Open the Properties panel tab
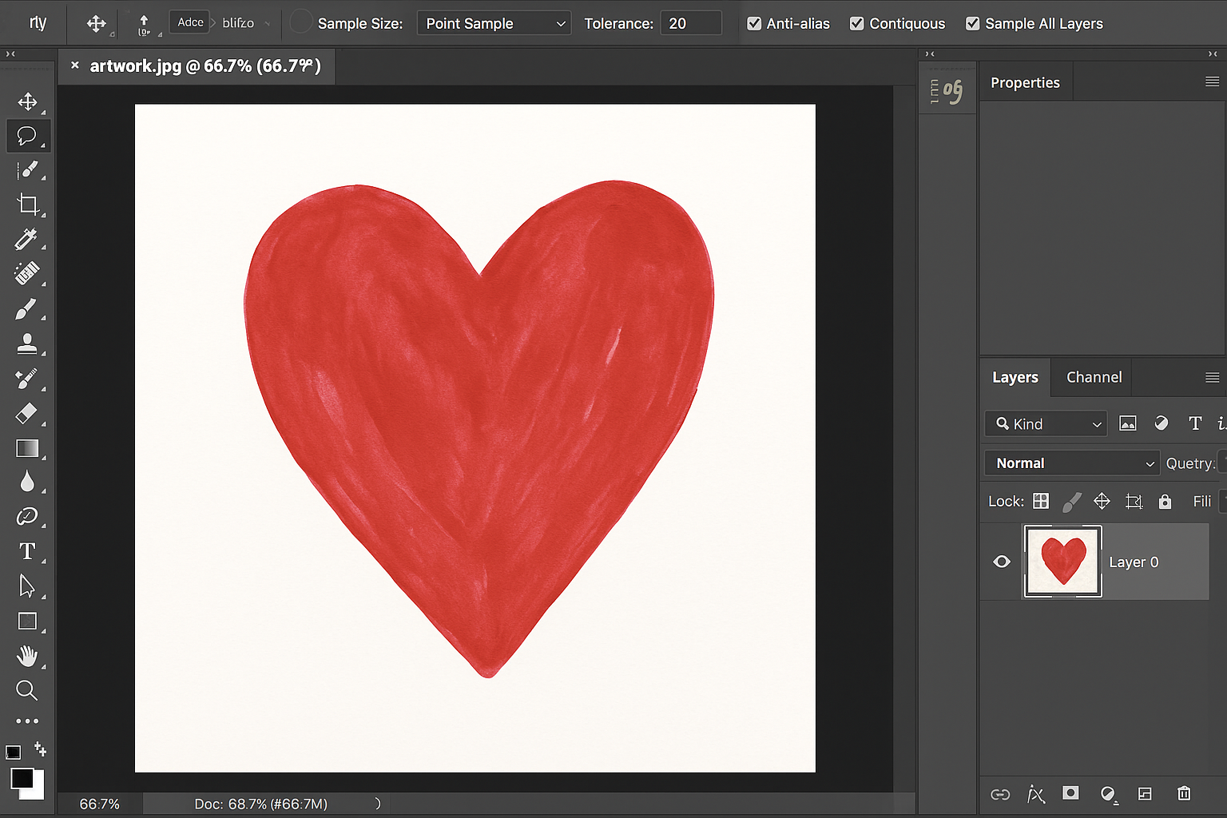 (x=1025, y=83)
